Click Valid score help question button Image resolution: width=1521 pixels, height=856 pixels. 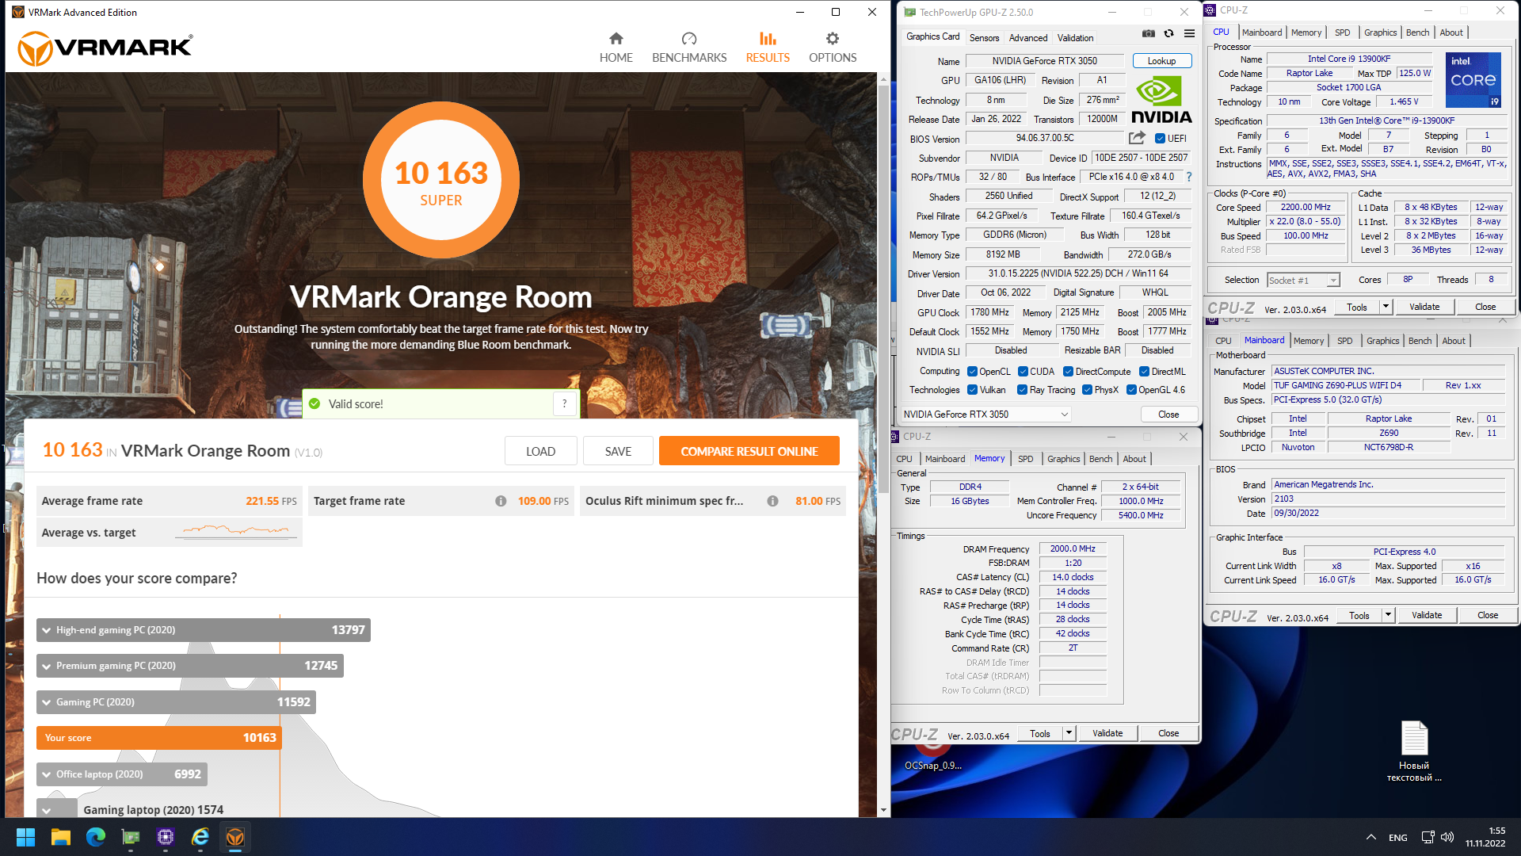pos(564,403)
